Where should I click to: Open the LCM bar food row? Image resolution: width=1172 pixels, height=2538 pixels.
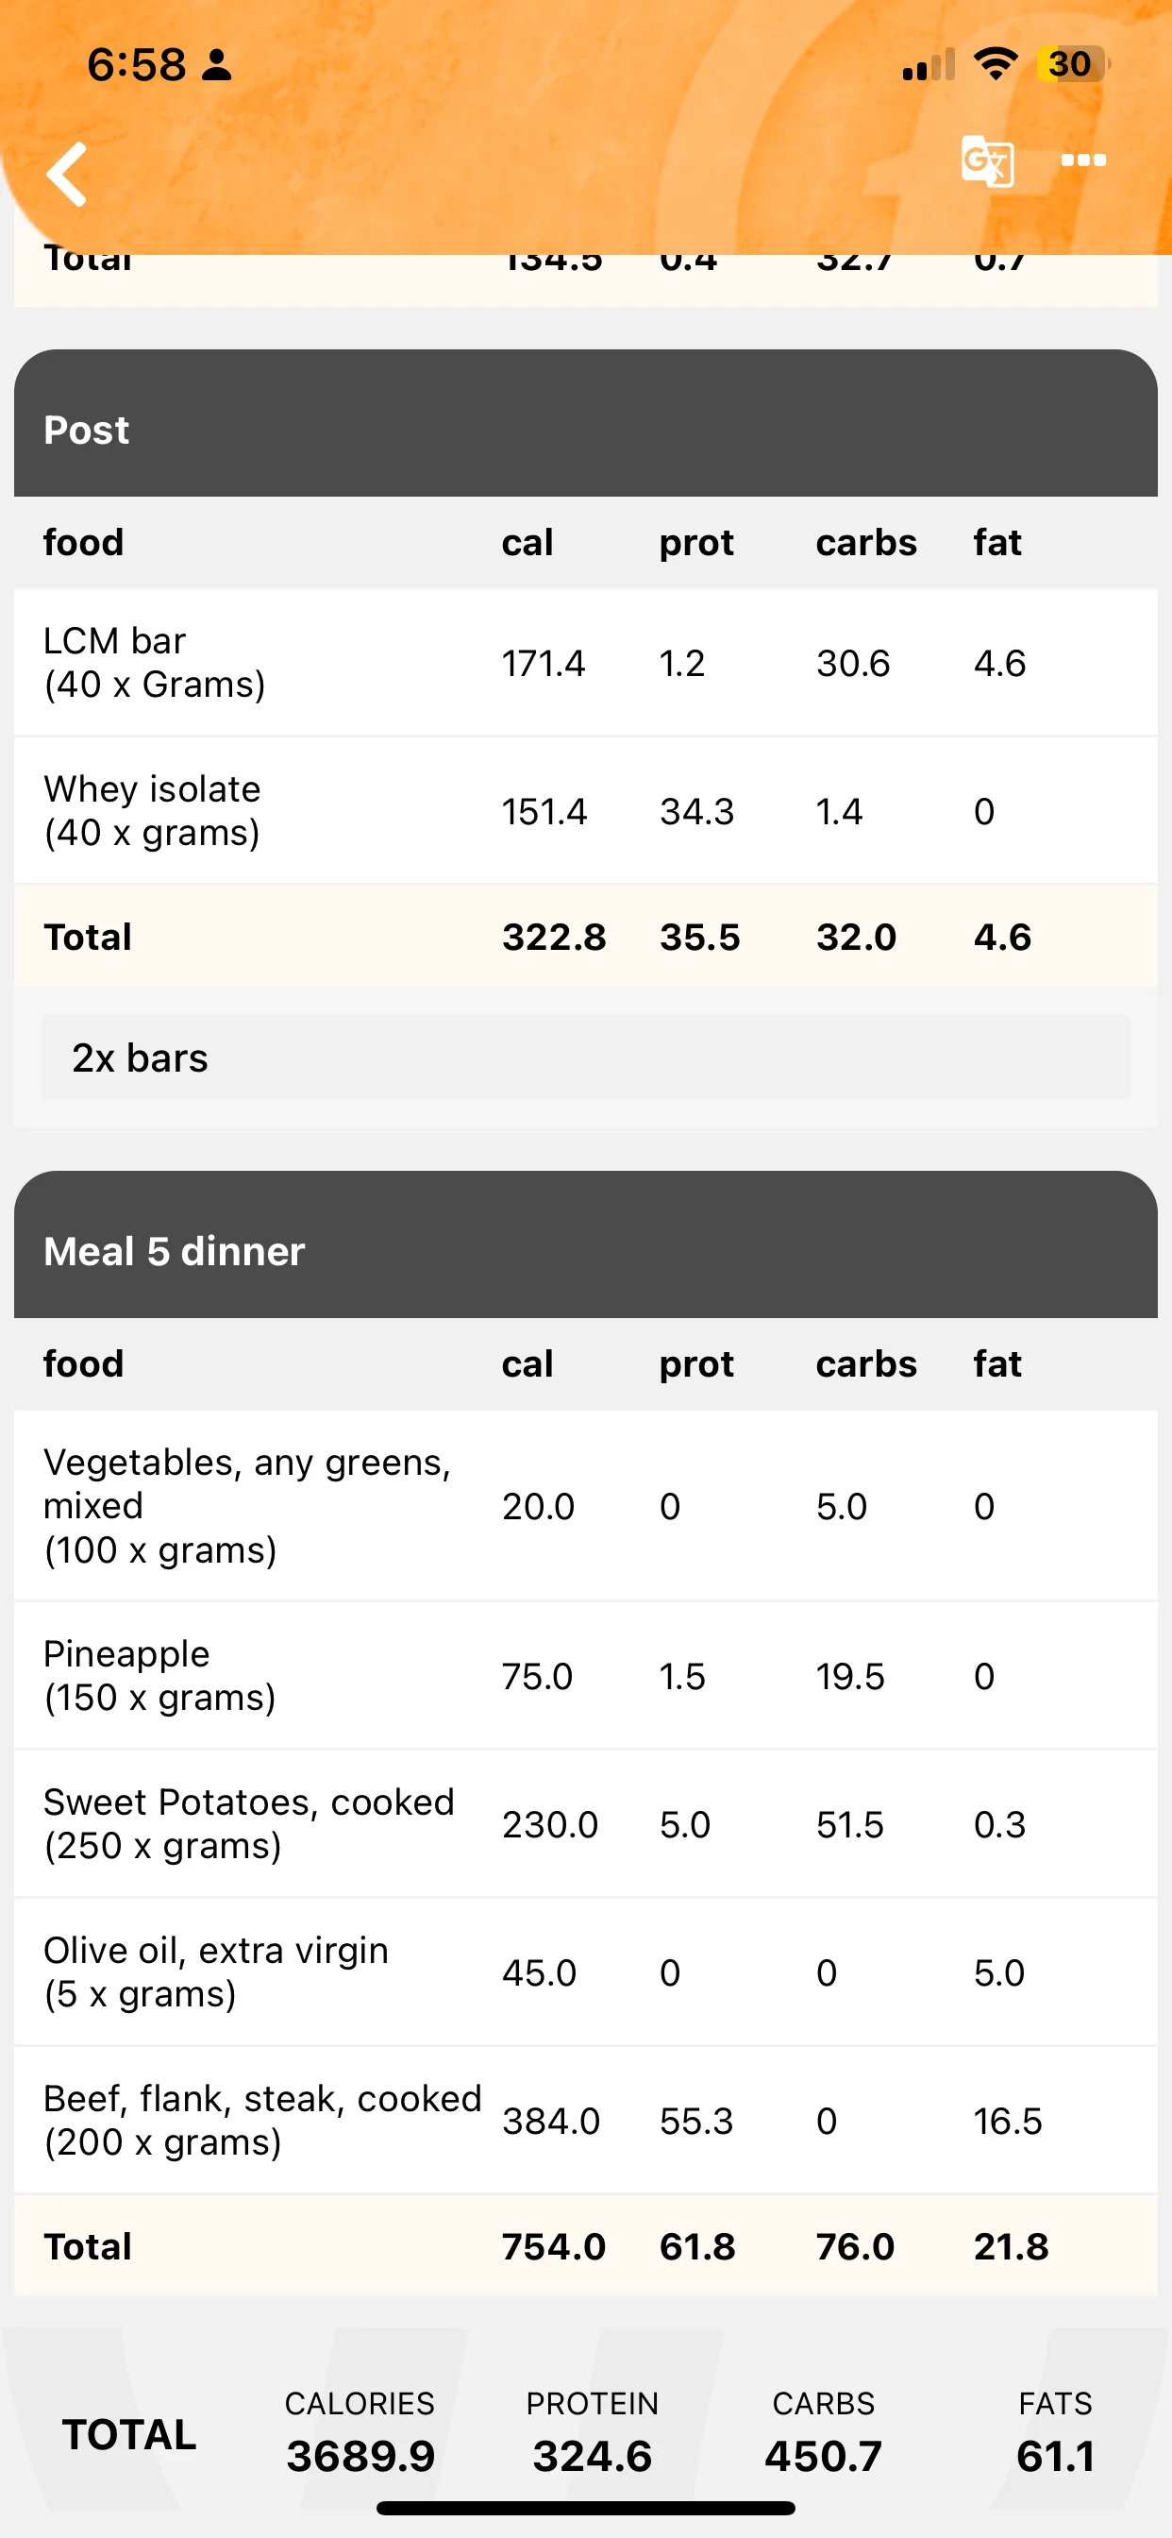tap(586, 663)
